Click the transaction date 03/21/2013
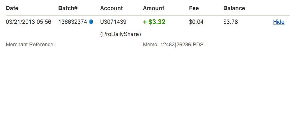The width and height of the screenshot is (290, 134). point(20,22)
